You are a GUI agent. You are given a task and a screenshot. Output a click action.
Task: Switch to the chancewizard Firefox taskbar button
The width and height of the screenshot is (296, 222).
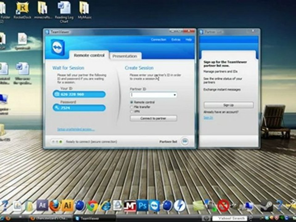tap(51, 218)
